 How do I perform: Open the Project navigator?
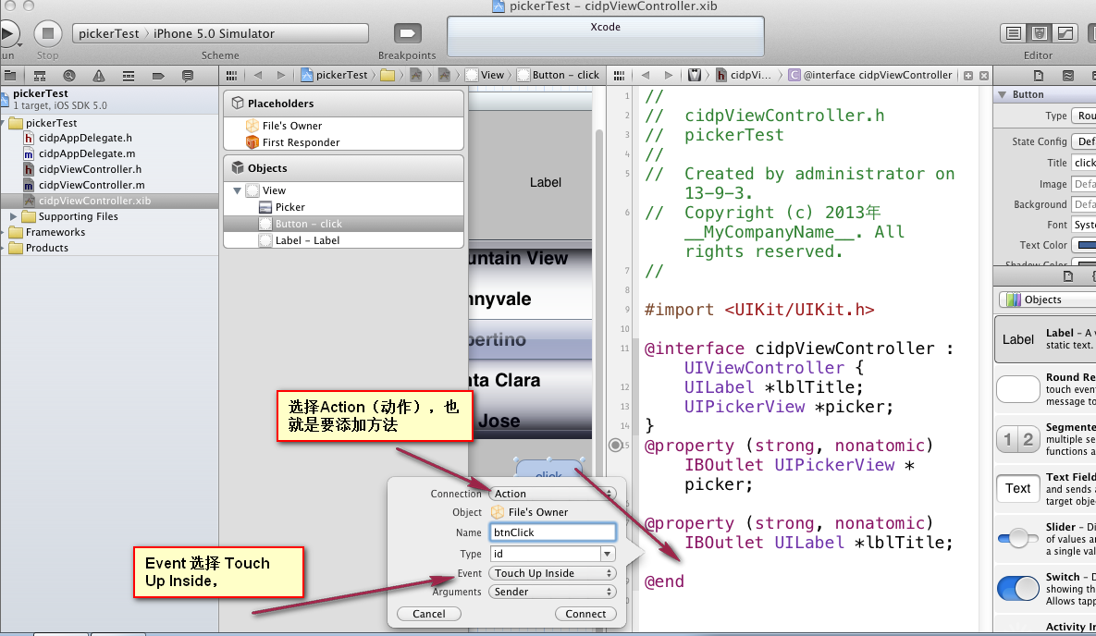point(10,76)
